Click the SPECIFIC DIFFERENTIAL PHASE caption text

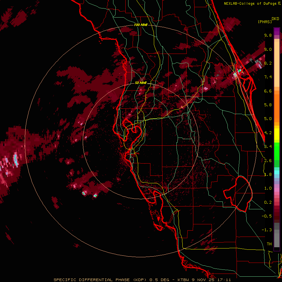91,280
